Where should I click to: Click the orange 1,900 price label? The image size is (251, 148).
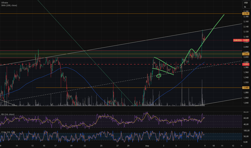(246, 87)
